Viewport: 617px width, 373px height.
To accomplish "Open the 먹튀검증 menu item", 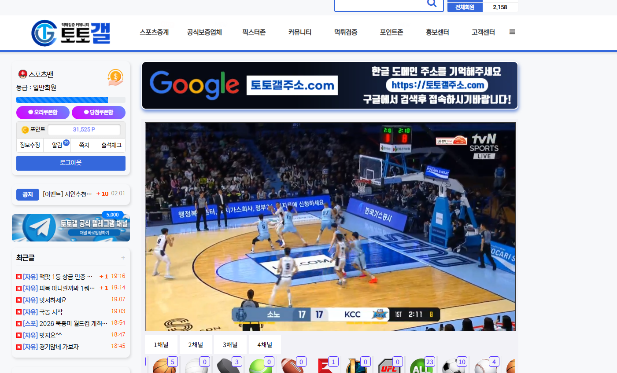I will 345,32.
